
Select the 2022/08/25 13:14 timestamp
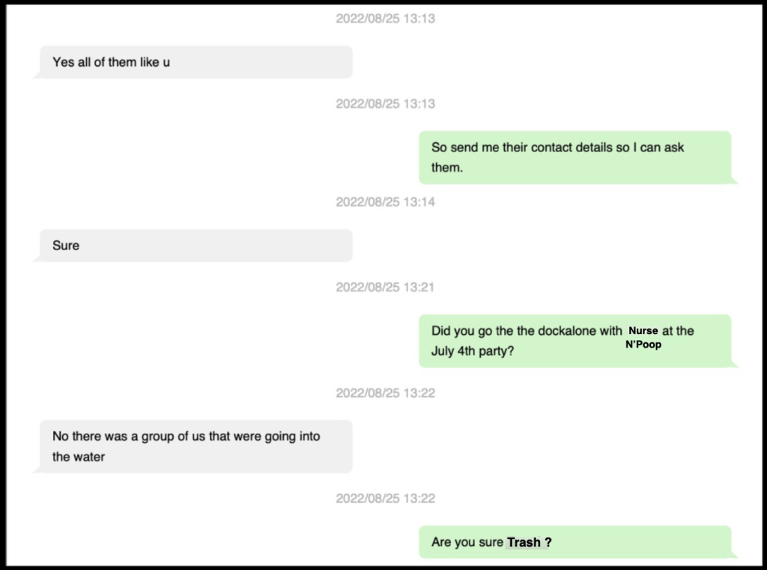(x=385, y=201)
